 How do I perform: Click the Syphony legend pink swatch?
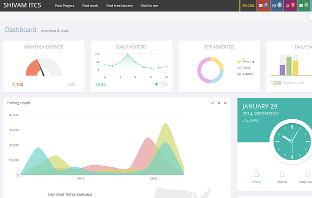point(239,74)
